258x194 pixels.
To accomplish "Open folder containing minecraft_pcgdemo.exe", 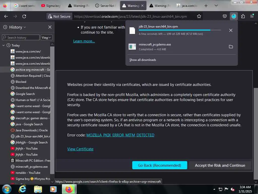I will (x=231, y=47).
